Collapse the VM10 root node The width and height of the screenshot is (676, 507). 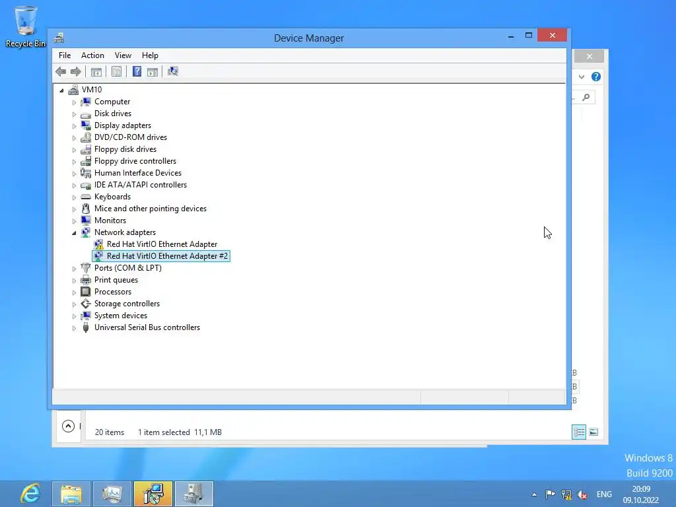click(61, 90)
